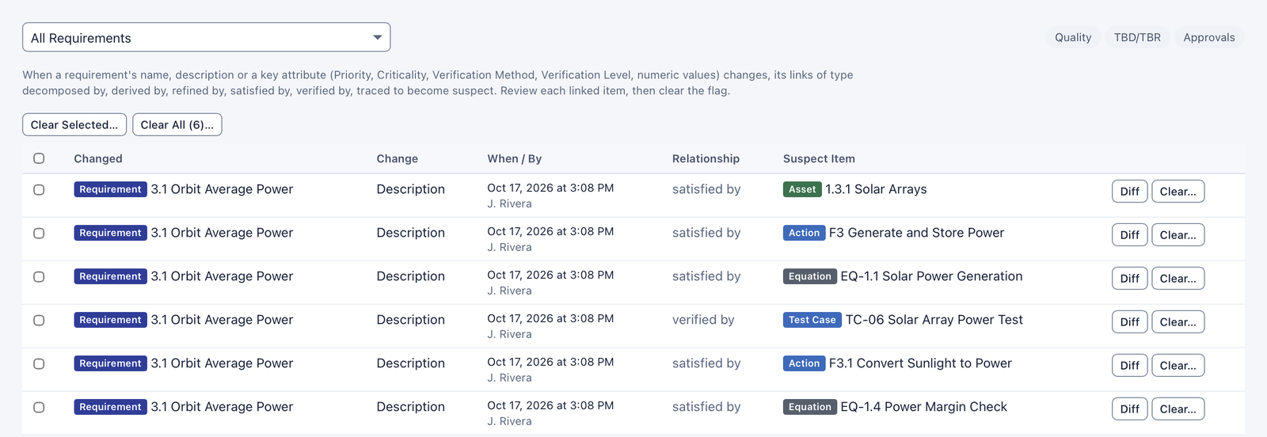Image resolution: width=1267 pixels, height=437 pixels.
Task: Click the Relationship column header
Action: pyautogui.click(x=706, y=158)
